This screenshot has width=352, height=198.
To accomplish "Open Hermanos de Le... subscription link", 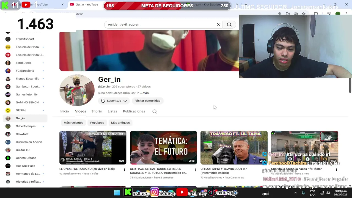I will click(28, 174).
